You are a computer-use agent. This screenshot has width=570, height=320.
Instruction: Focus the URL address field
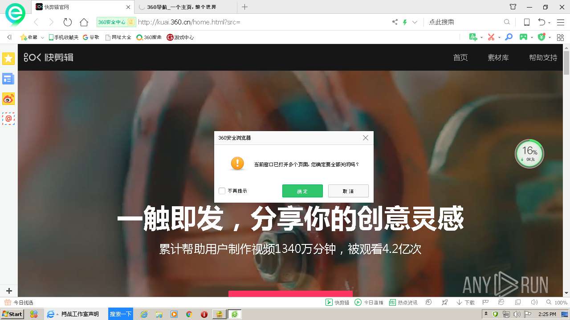(x=263, y=22)
